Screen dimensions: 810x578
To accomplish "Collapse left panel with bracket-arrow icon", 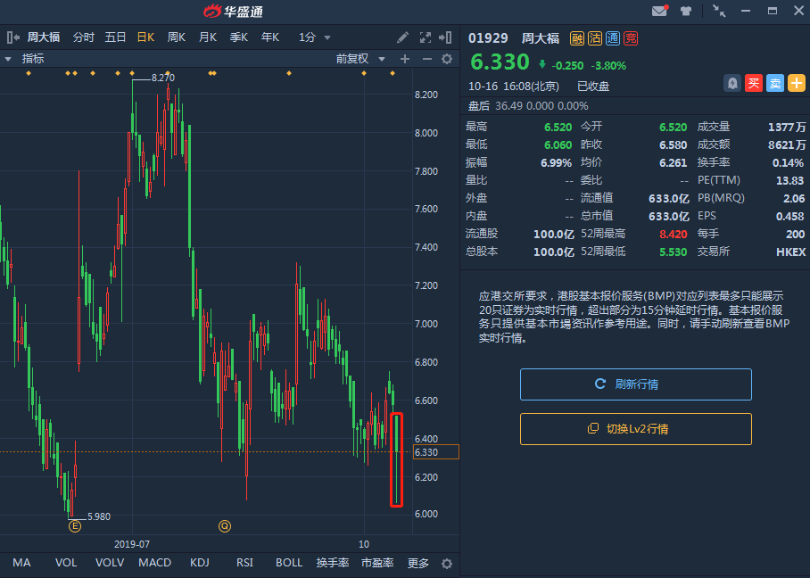I will click(12, 37).
